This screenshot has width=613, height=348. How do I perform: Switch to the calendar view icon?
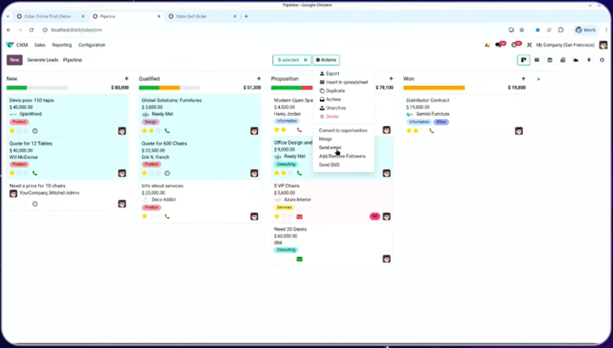[x=550, y=60]
